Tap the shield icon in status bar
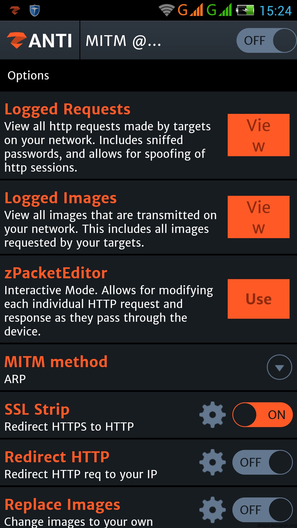 point(35,11)
